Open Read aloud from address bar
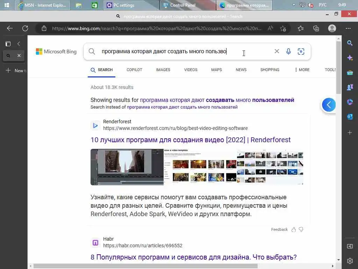Screen dimensions: 358x269 pos(270,28)
